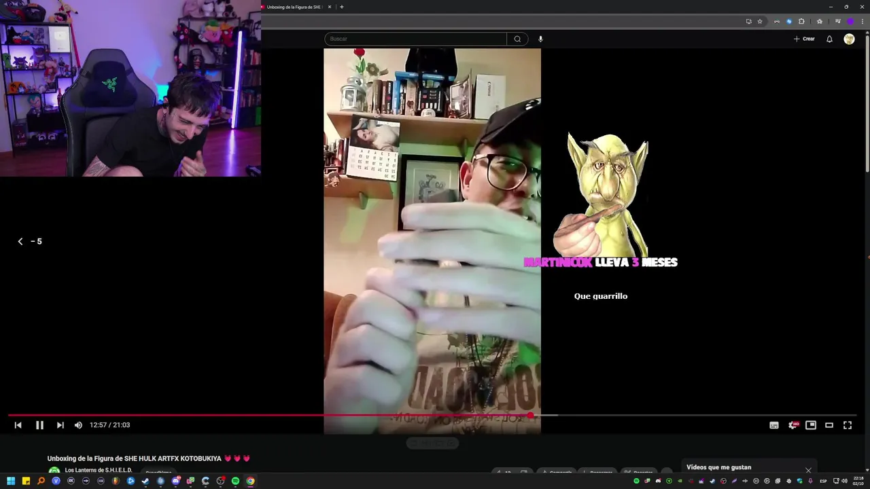870x489 pixels.
Task: Go to the previous video
Action: click(18, 425)
